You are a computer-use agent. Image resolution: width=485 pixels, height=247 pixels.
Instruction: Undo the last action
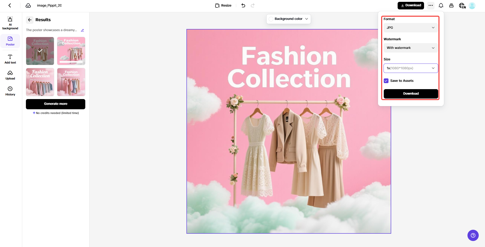click(x=243, y=5)
